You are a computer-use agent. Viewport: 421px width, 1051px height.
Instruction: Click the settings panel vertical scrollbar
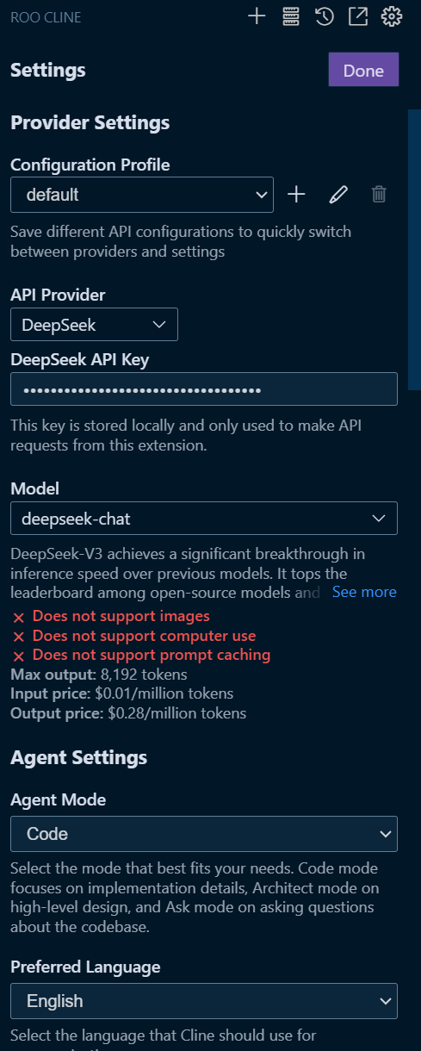tap(414, 250)
